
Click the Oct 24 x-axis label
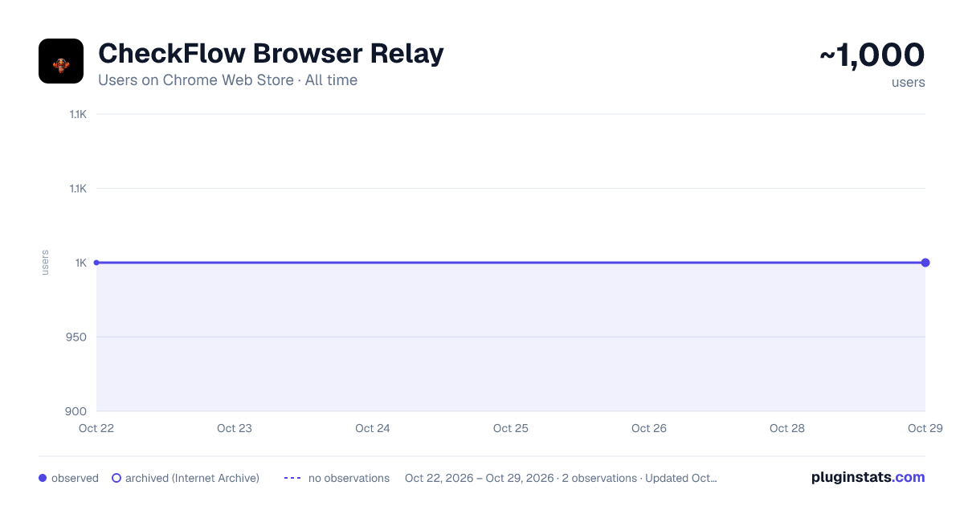coord(373,428)
